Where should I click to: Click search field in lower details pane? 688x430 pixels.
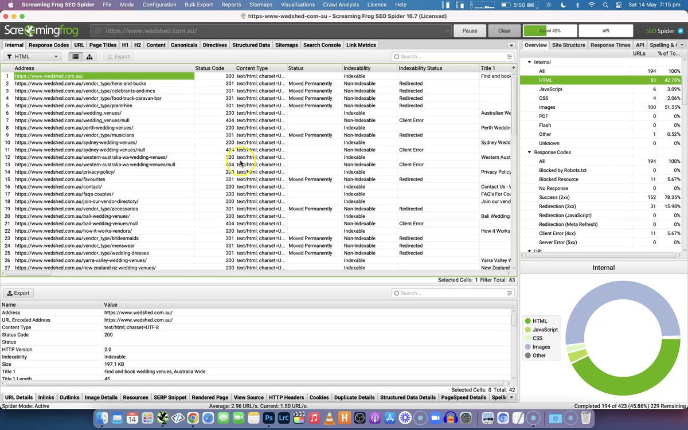pos(453,293)
